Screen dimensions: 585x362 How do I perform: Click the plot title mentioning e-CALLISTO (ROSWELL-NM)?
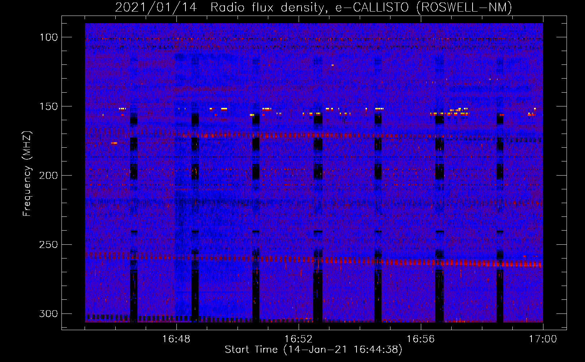[x=313, y=7]
